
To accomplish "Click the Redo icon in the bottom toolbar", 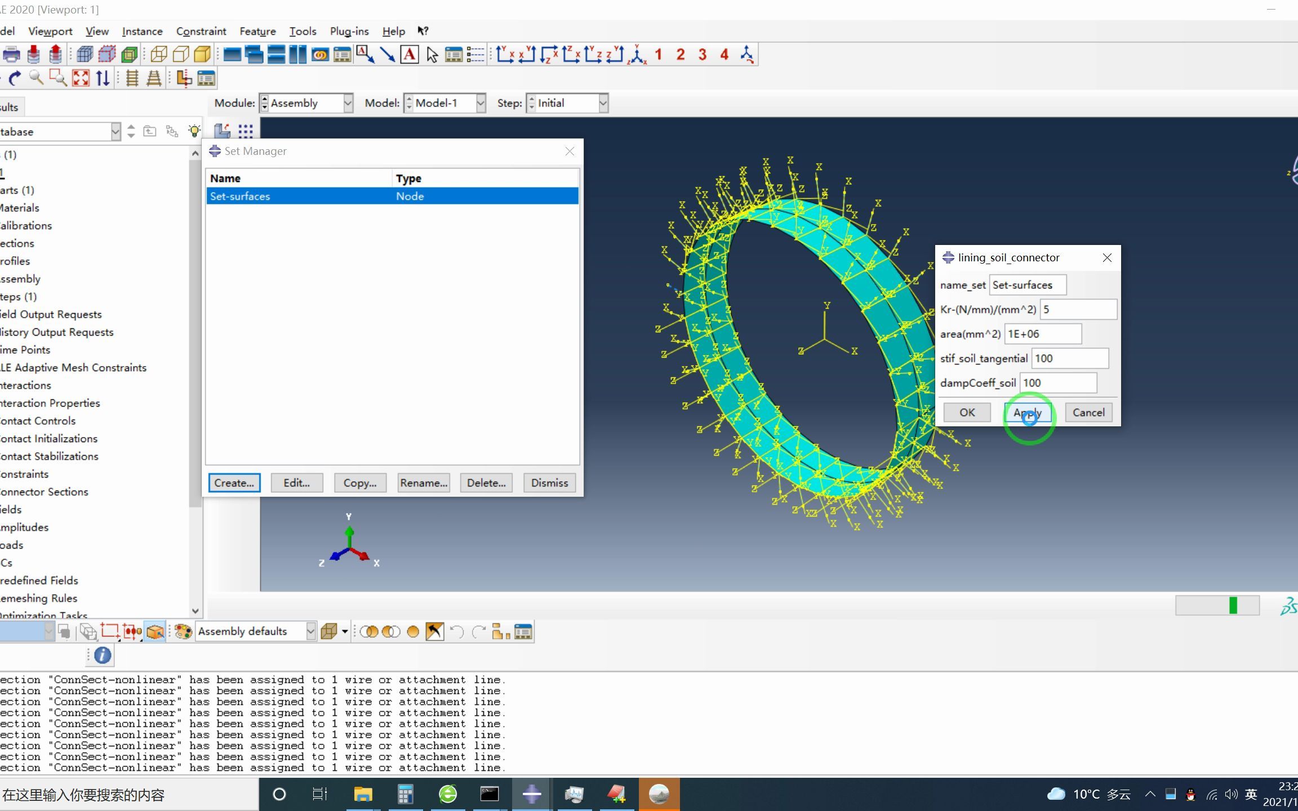I will (x=478, y=631).
